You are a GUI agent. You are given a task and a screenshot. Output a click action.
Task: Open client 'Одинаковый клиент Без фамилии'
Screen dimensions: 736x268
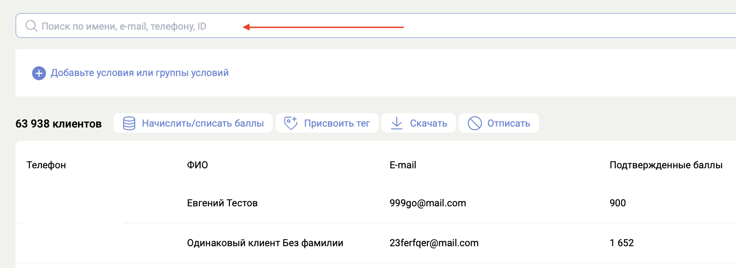pyautogui.click(x=265, y=243)
